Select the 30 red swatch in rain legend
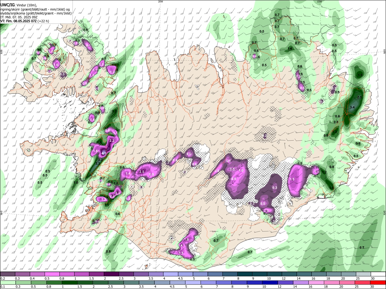 click(378, 283)
